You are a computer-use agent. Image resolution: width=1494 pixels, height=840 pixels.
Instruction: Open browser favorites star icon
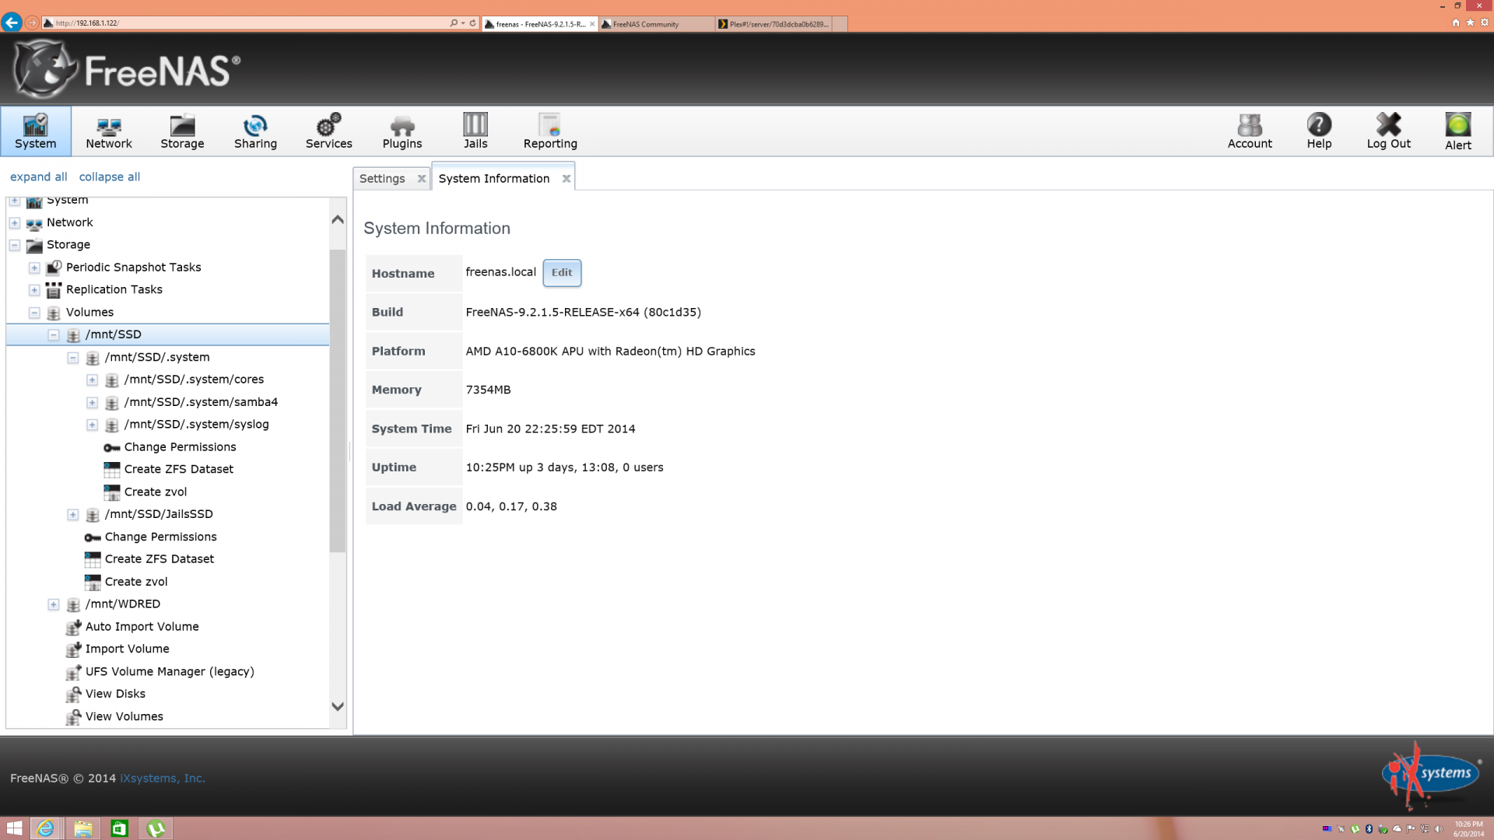click(x=1470, y=23)
